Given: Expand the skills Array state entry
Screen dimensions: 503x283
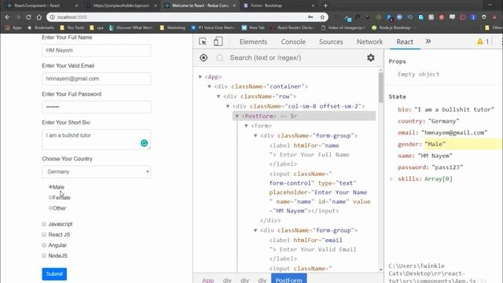Looking at the screenshot, I should tap(391, 179).
